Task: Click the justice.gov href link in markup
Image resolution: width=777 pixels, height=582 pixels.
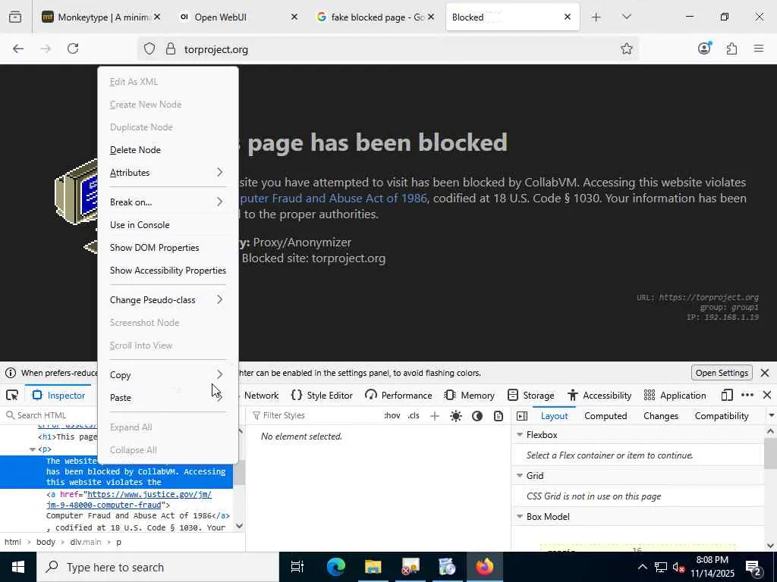Action: click(x=129, y=500)
